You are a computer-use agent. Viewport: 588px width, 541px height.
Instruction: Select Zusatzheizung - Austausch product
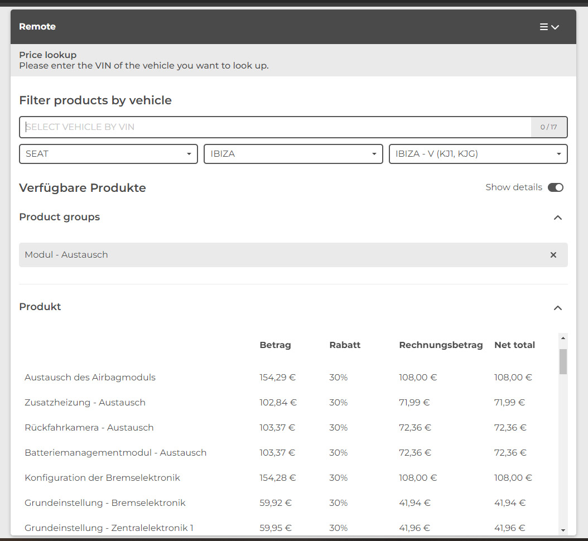coord(85,403)
